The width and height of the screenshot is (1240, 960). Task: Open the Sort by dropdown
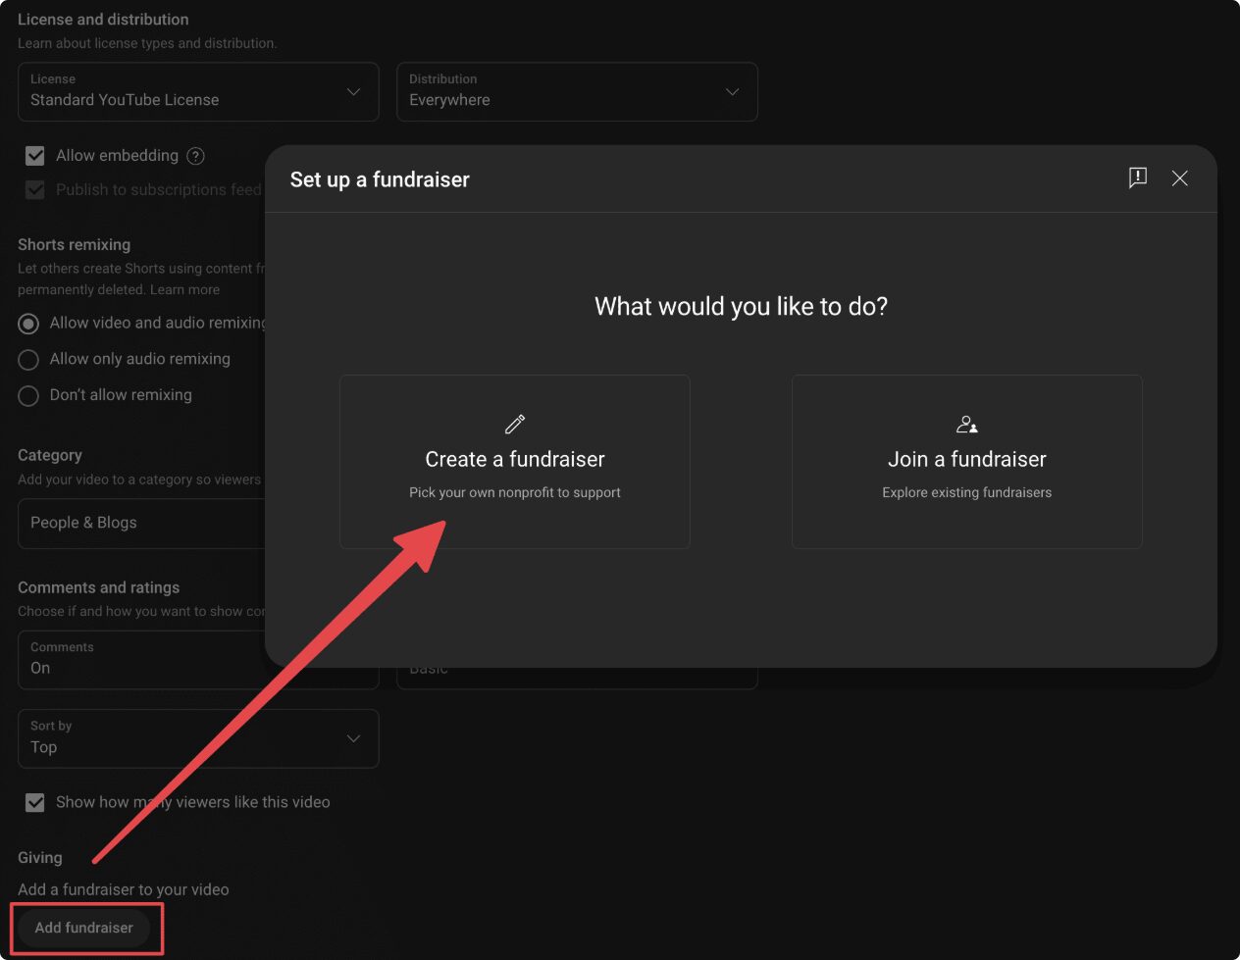pos(198,738)
